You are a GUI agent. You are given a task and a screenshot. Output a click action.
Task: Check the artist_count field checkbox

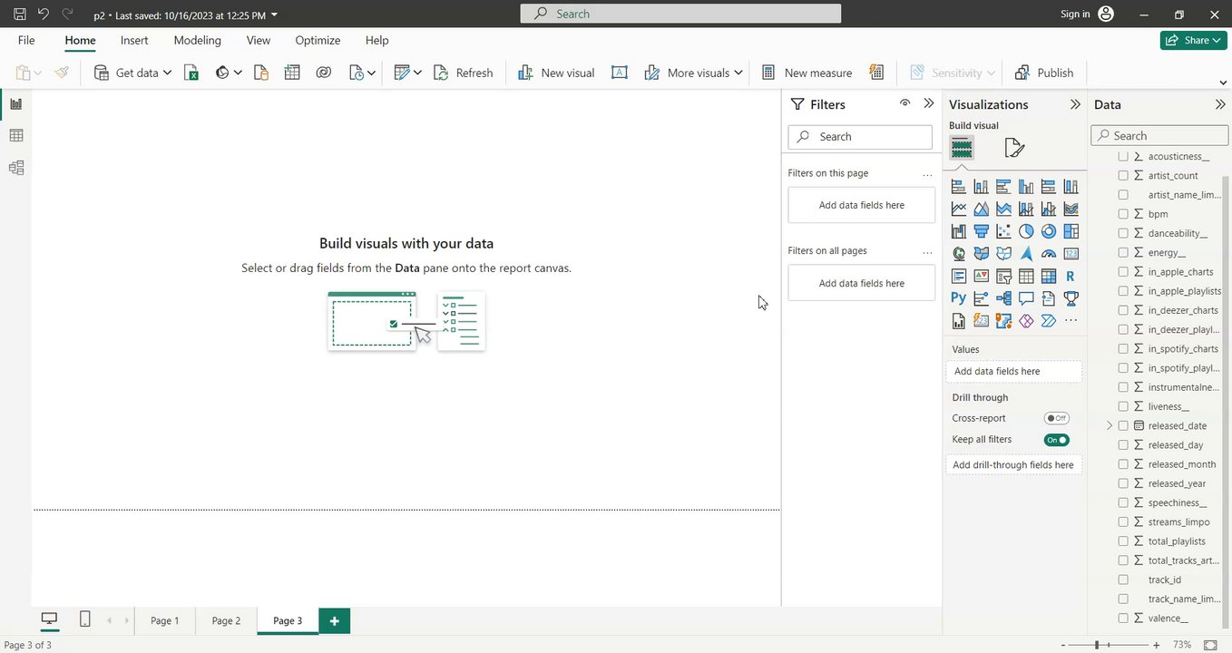(1123, 176)
